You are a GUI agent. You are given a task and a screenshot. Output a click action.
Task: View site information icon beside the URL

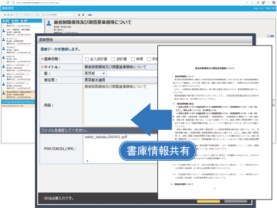(x=14, y=3)
